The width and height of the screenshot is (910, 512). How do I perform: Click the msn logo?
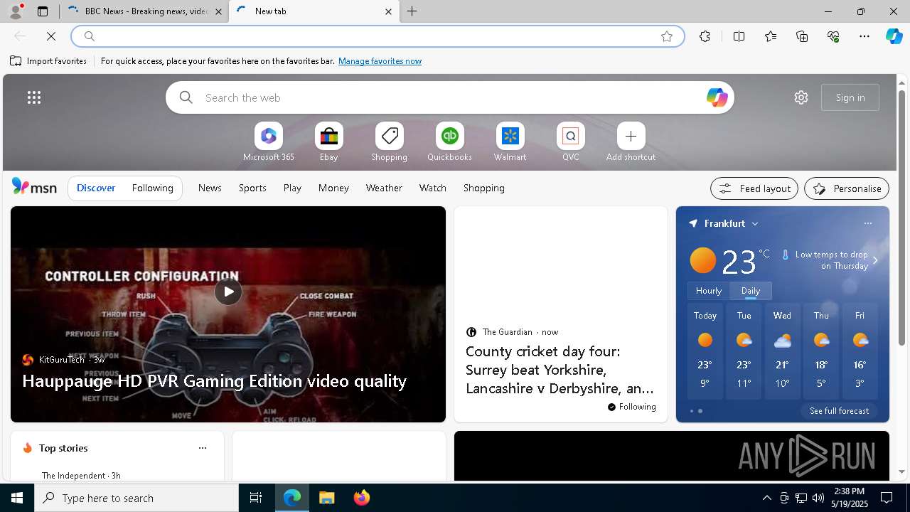(34, 187)
